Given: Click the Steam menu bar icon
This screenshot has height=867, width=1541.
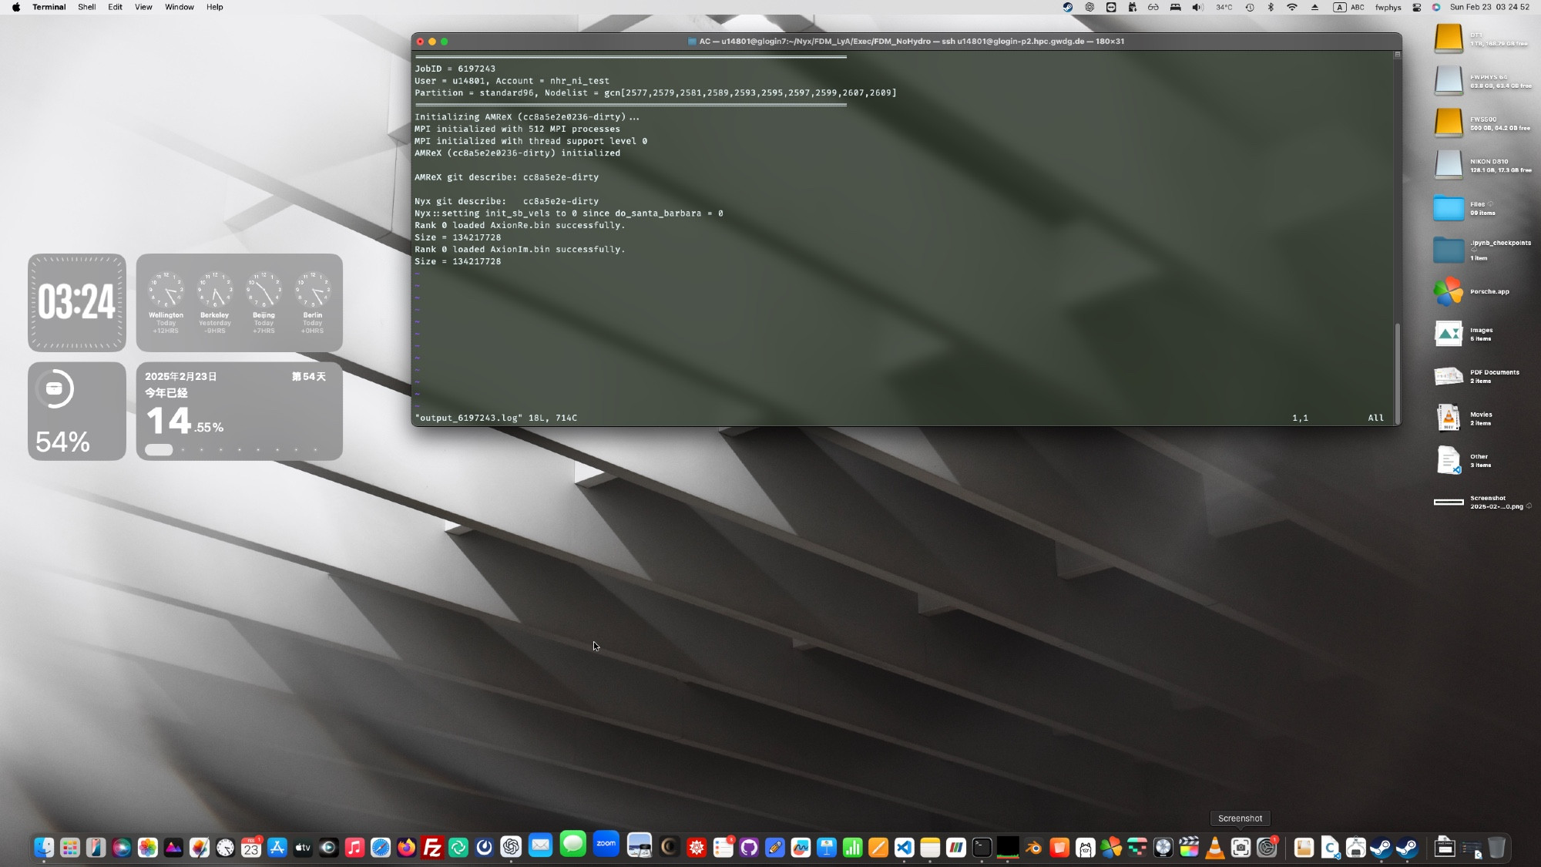Looking at the screenshot, I should (1067, 7).
